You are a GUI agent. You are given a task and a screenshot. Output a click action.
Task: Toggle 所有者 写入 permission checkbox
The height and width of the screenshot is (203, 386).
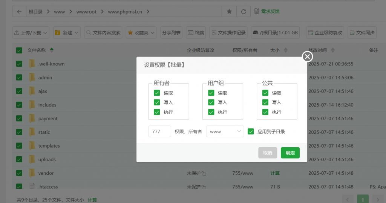157,102
